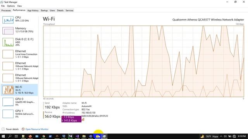The image size is (248, 139).
Task: Open the volume control in system tray
Action: click(x=225, y=136)
